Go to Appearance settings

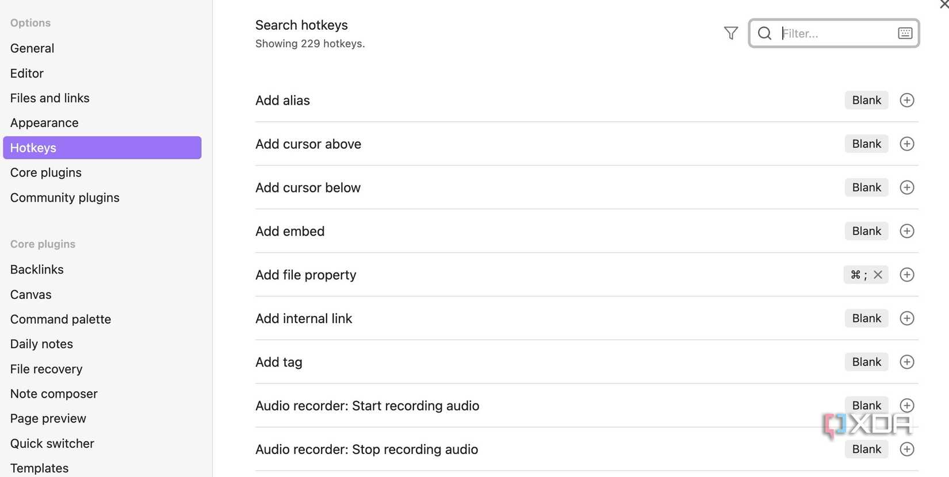click(x=44, y=123)
